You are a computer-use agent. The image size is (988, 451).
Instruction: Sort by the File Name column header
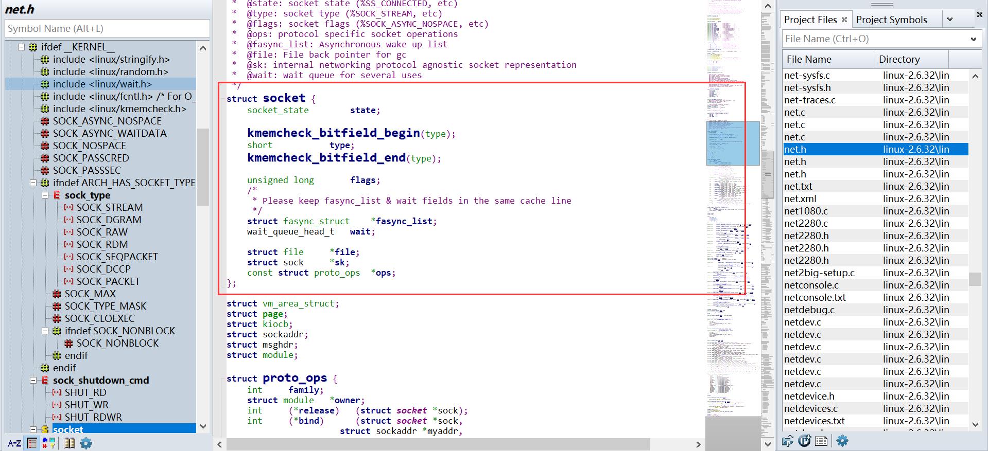[x=828, y=59]
